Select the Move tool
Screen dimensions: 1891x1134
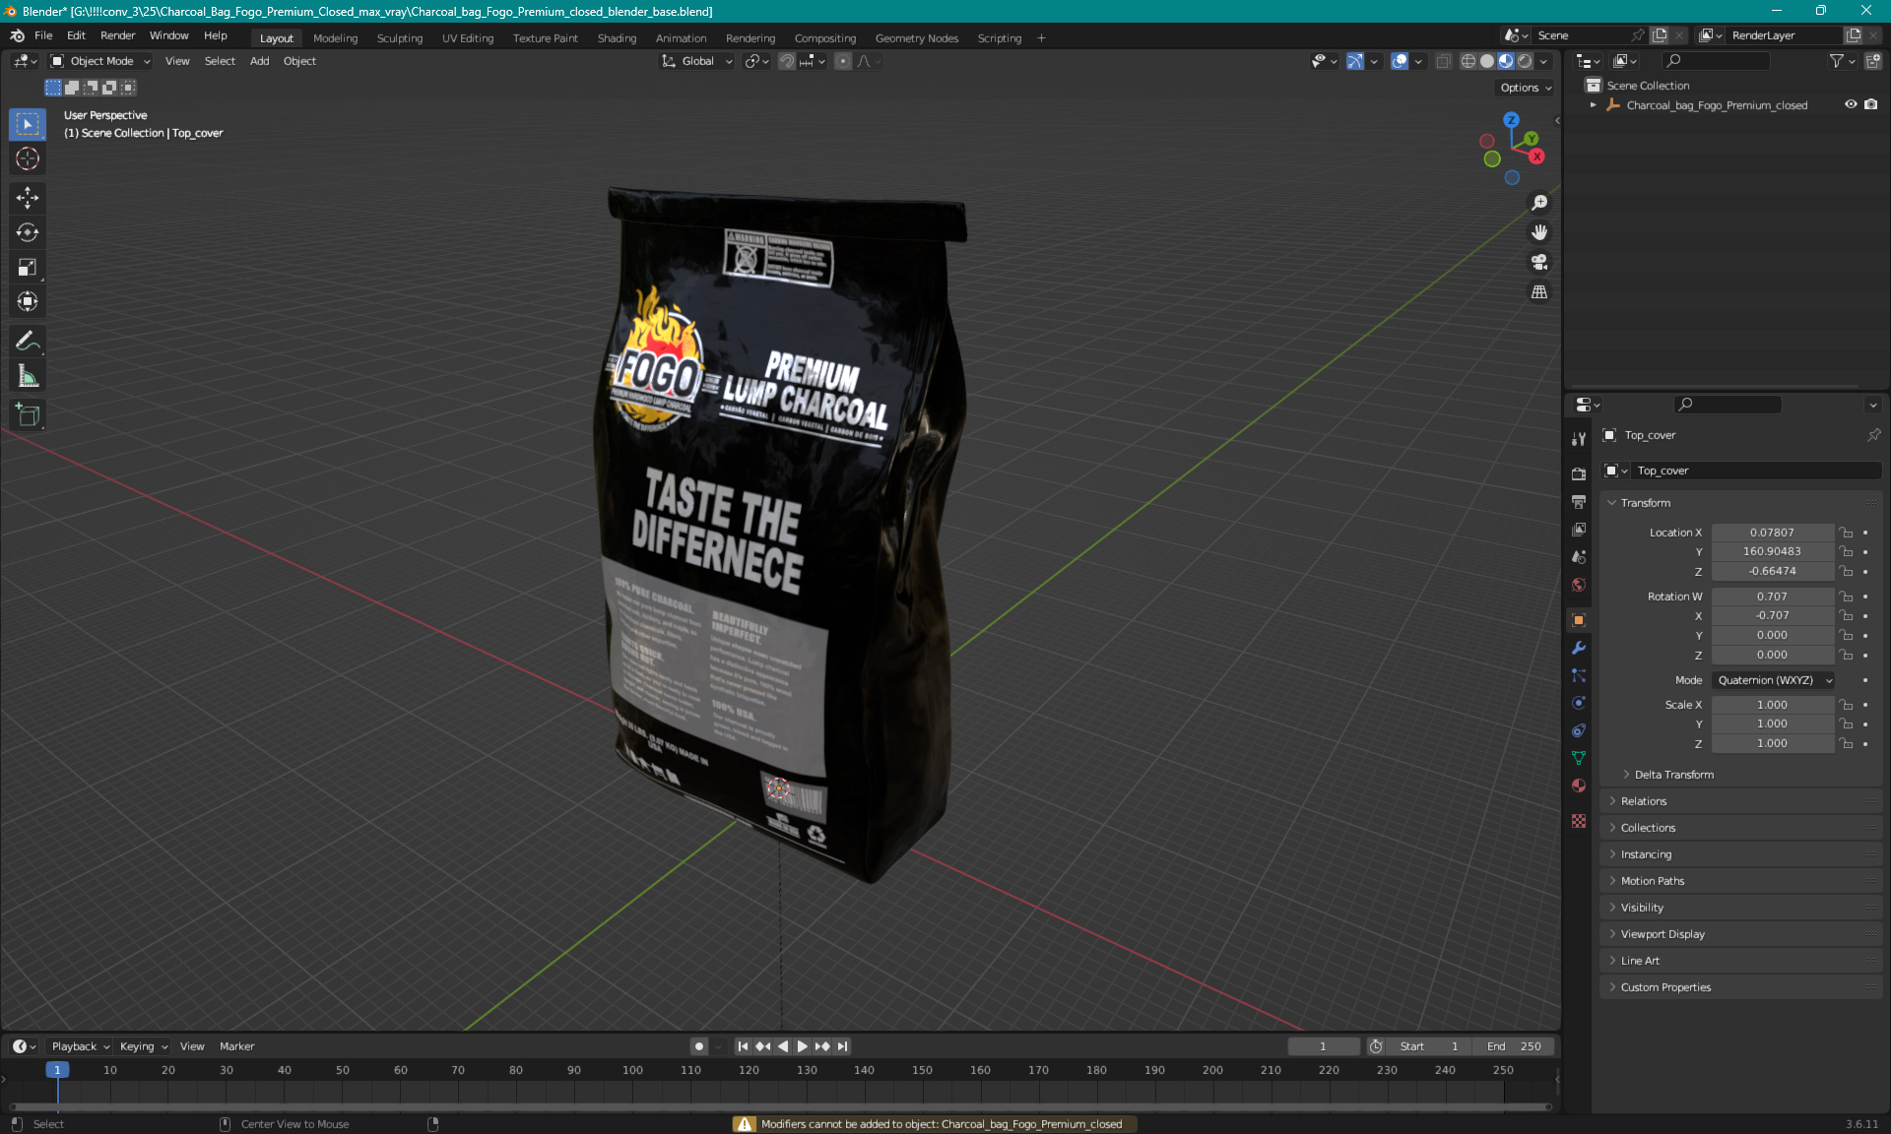[28, 198]
